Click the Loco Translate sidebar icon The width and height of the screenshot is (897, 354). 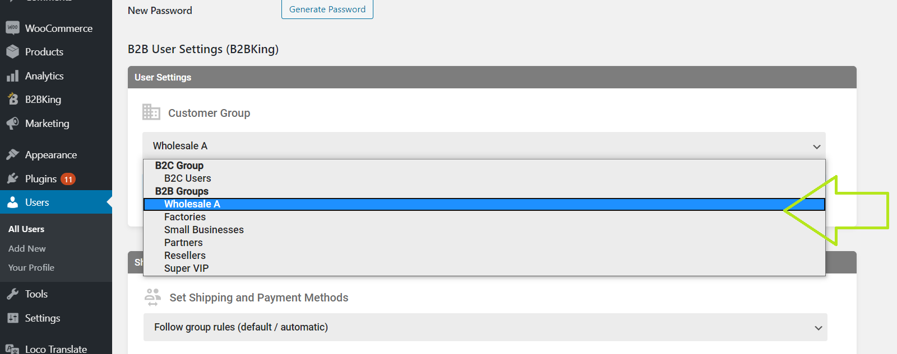point(12,348)
